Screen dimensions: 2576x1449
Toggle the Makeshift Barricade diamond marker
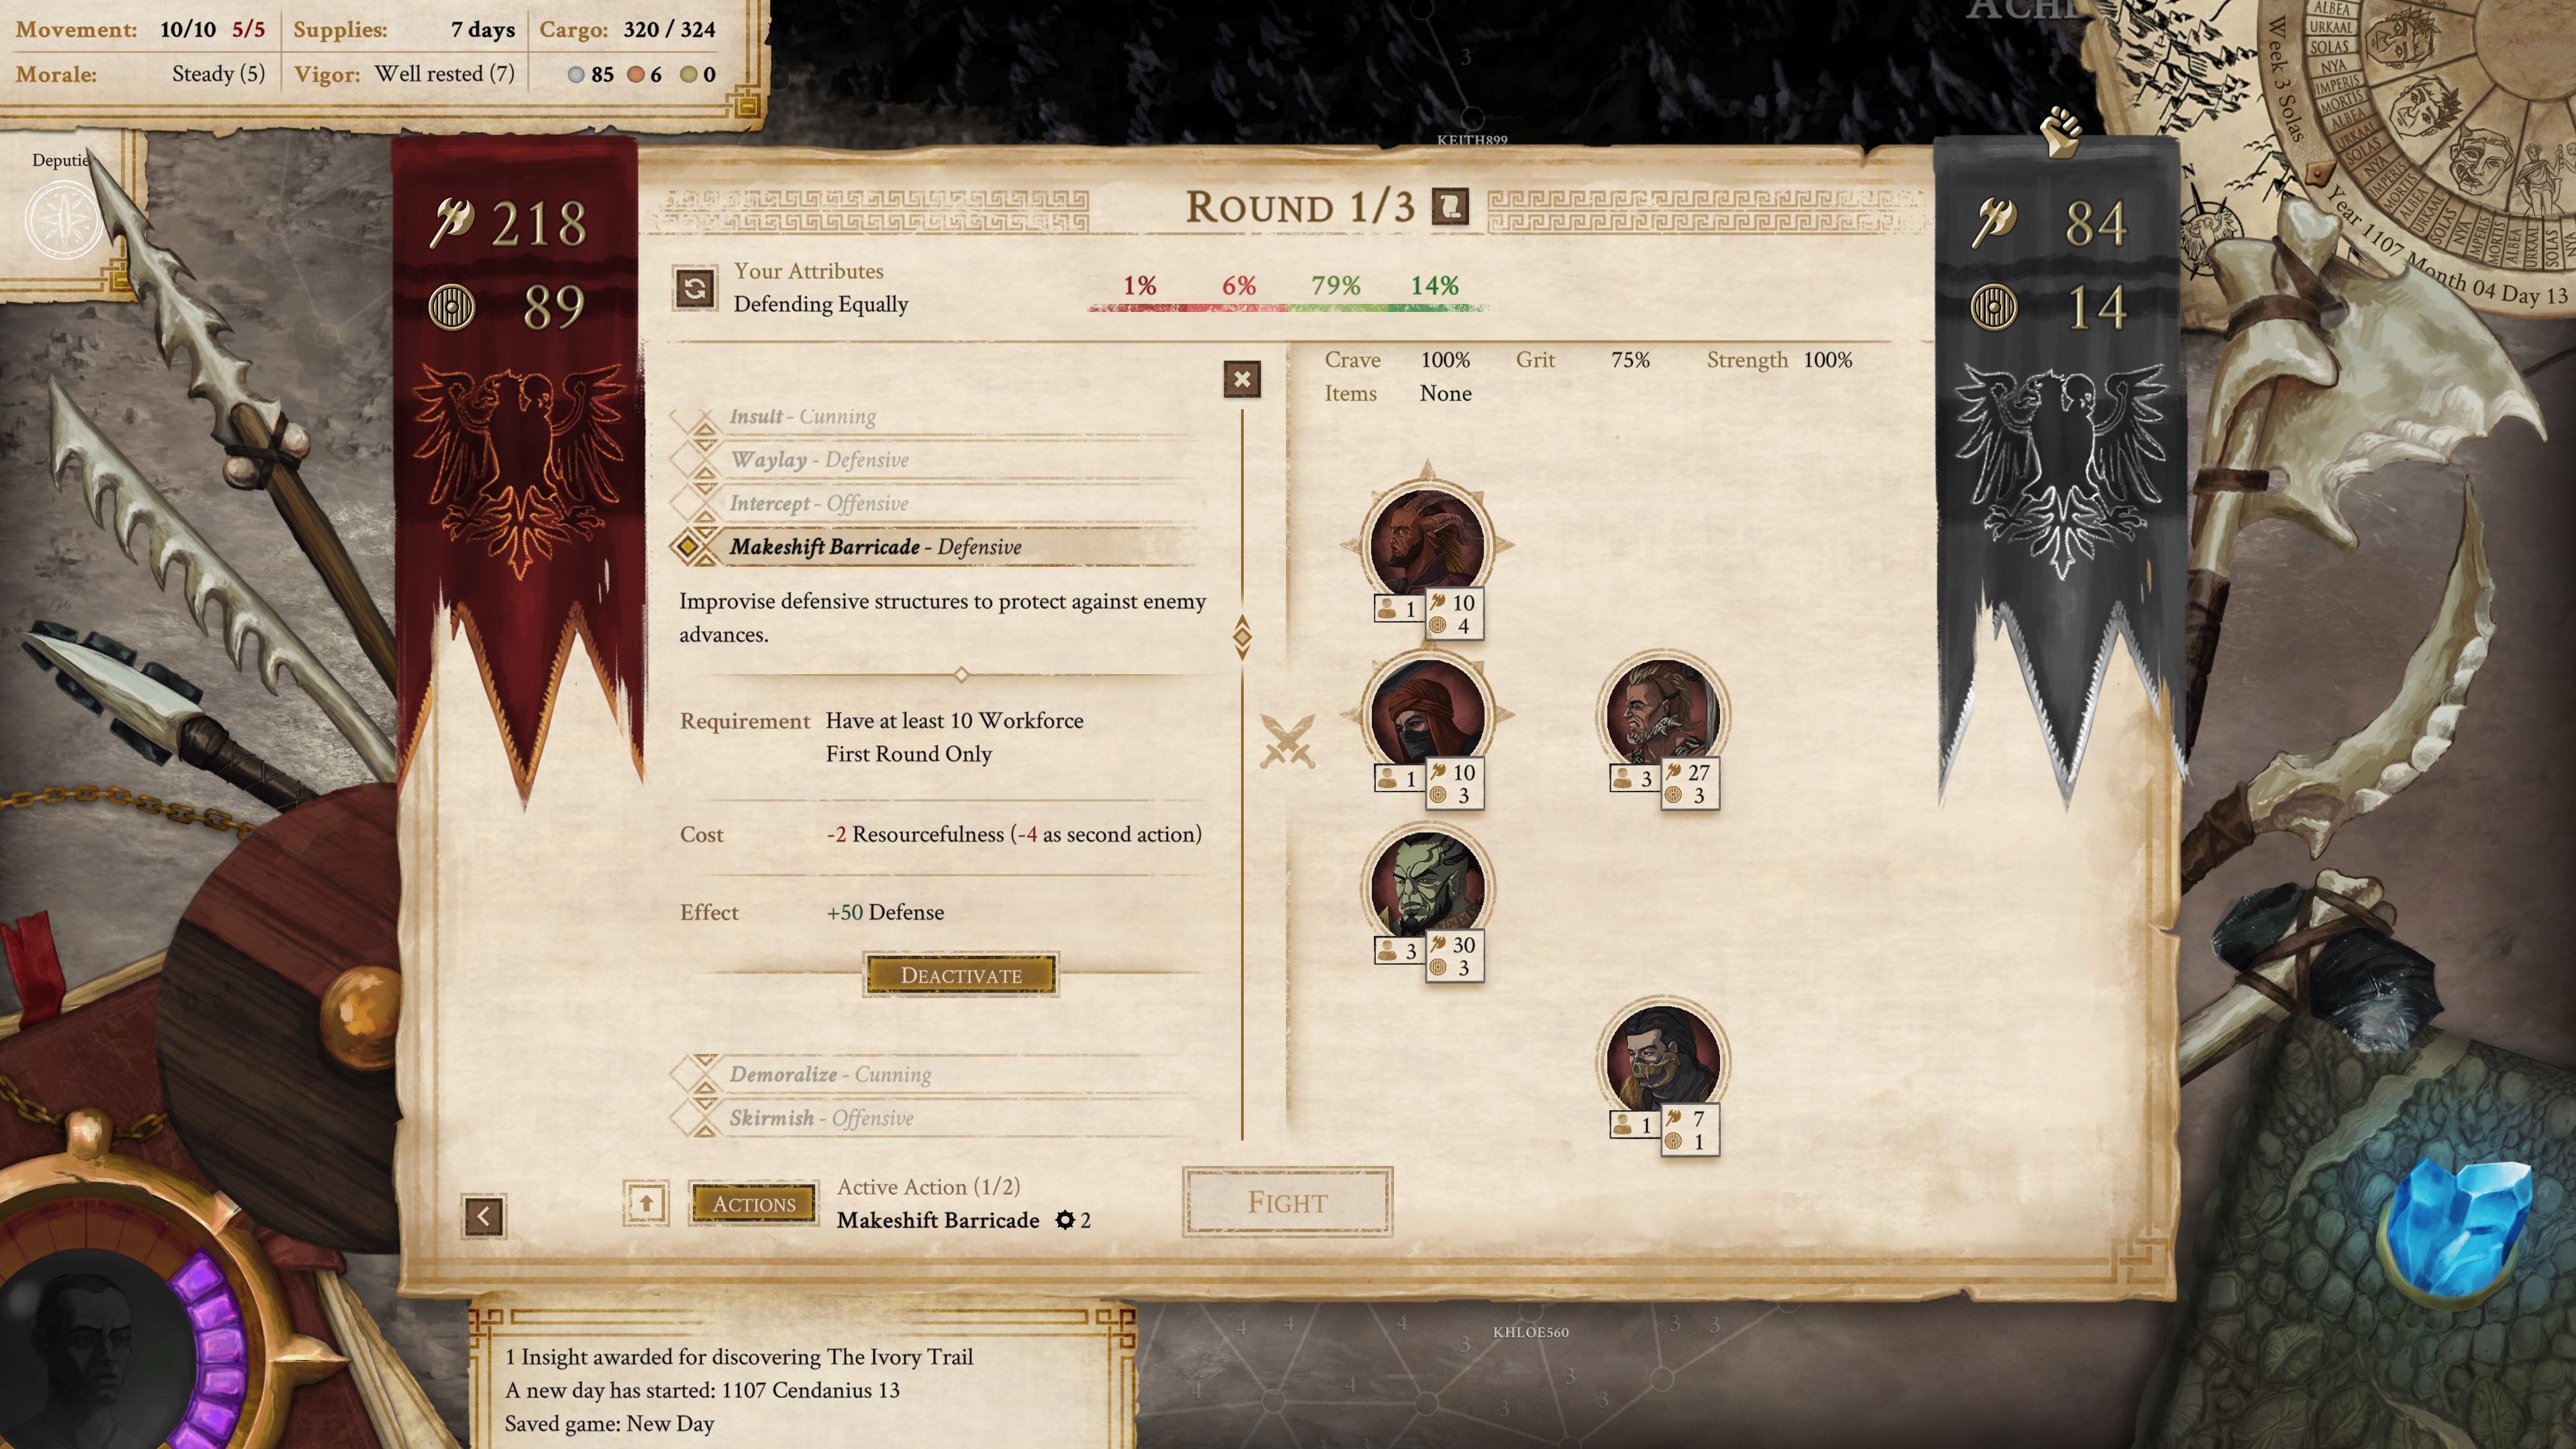688,546
